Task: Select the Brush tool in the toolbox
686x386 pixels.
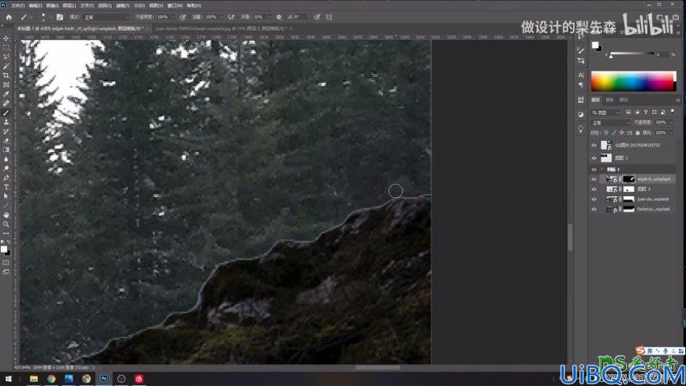Action: point(6,113)
